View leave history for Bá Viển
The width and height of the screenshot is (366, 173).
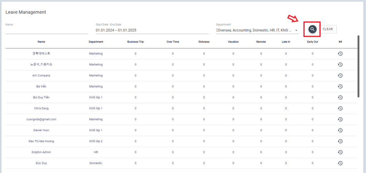(x=340, y=86)
